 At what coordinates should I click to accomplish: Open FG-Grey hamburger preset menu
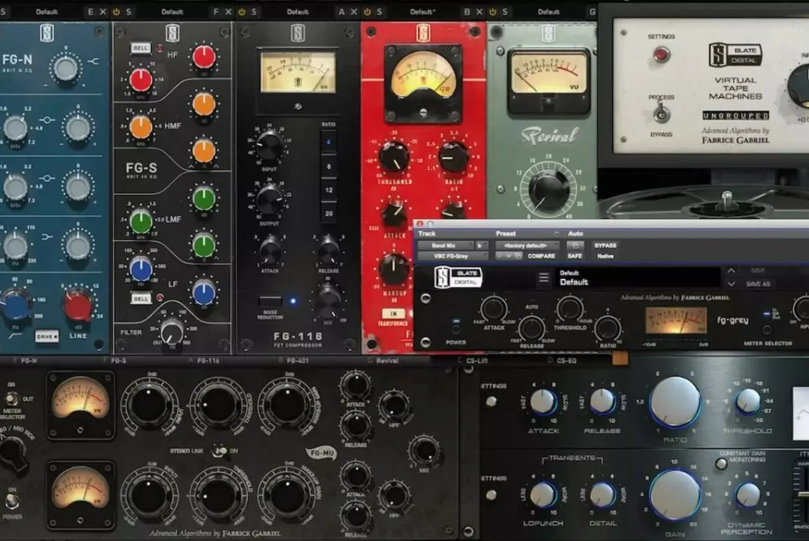[x=544, y=278]
